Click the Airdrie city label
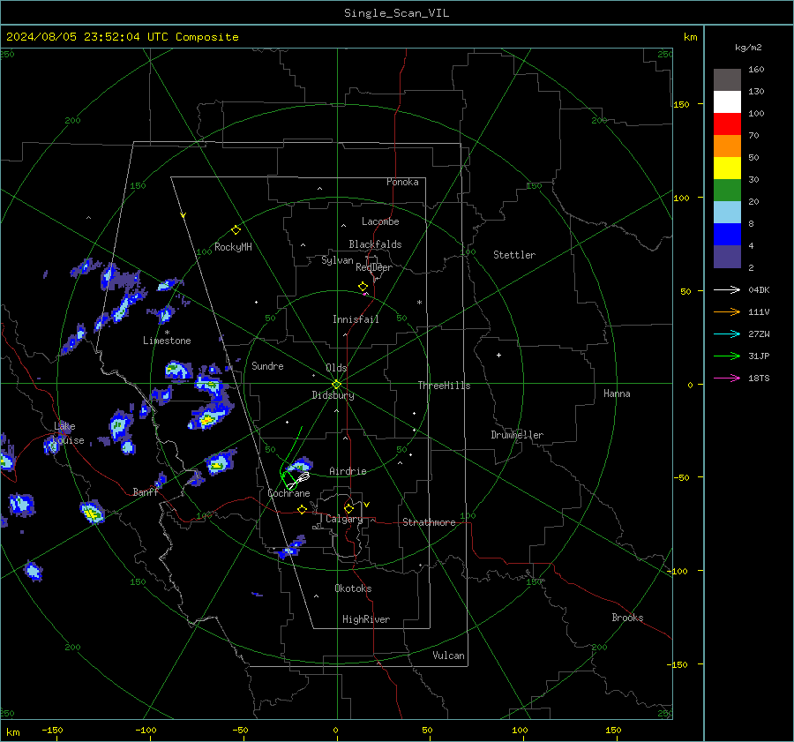Screen dimensions: 794x742 (348, 471)
